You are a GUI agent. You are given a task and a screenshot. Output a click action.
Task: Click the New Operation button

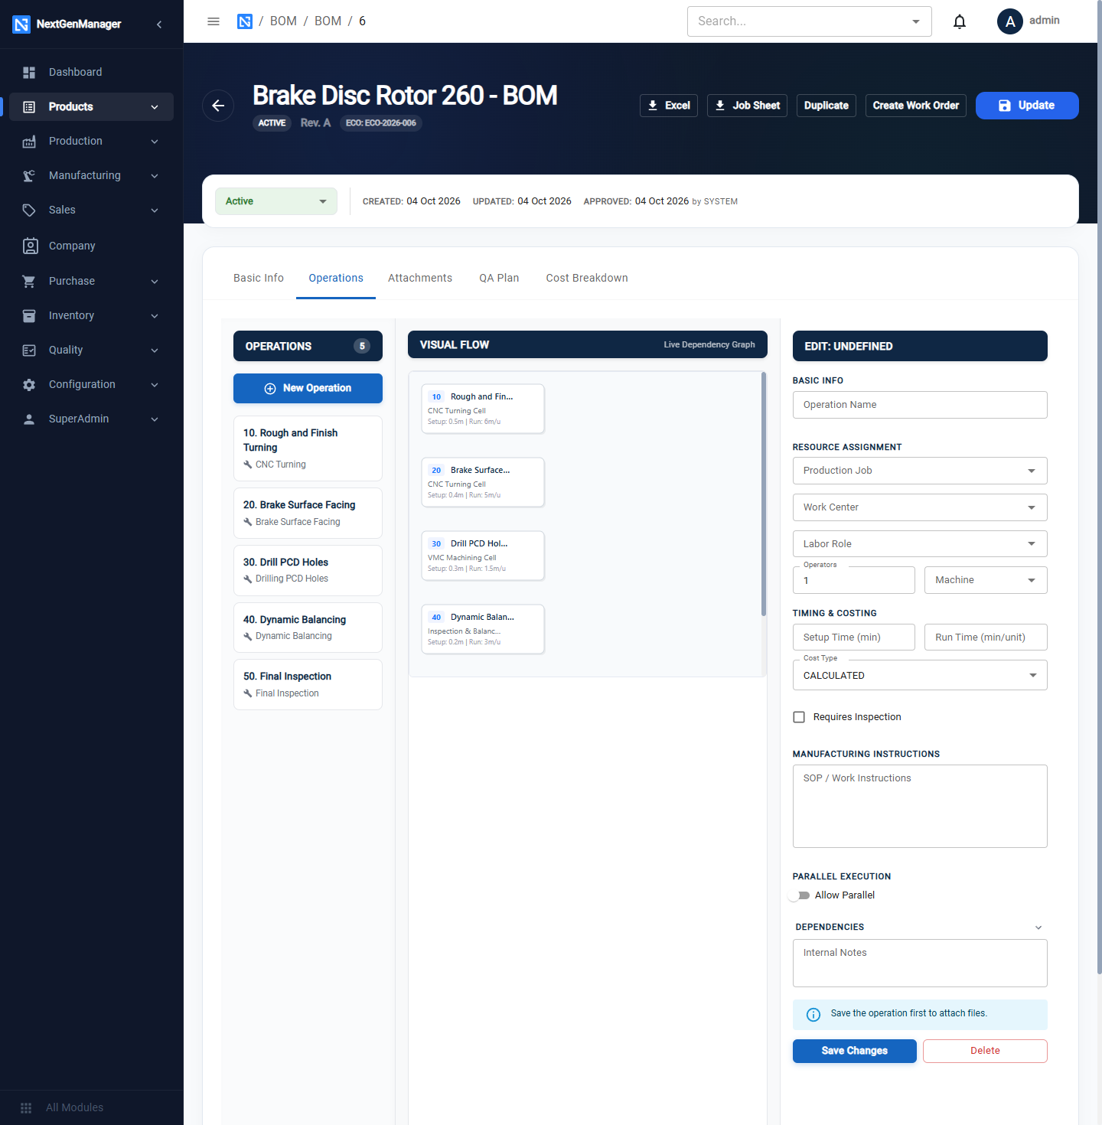coord(308,388)
